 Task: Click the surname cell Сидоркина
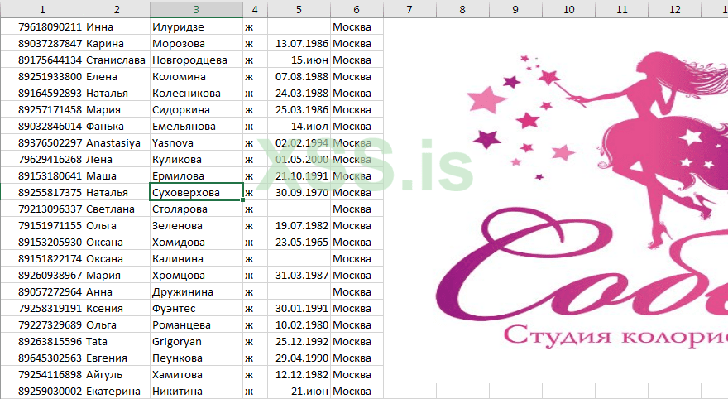pos(196,109)
